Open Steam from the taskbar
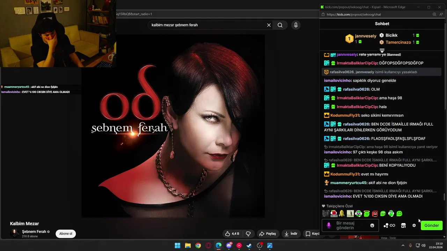Screen dimensions: 447x251 [x=249, y=245]
